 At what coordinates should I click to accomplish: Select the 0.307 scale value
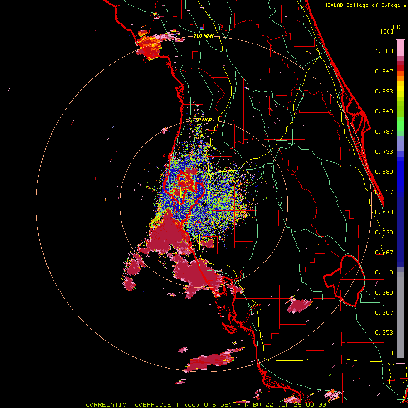point(384,312)
